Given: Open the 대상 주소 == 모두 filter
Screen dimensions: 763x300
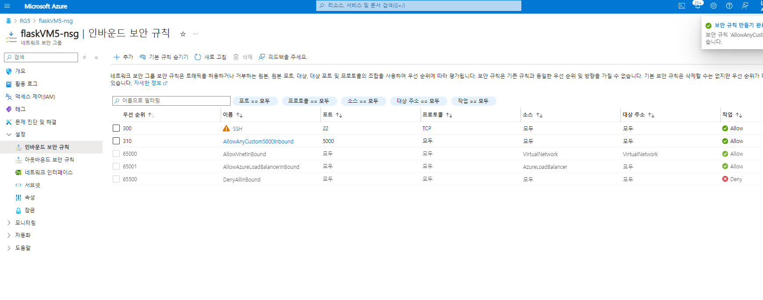Looking at the screenshot, I should click(x=418, y=101).
